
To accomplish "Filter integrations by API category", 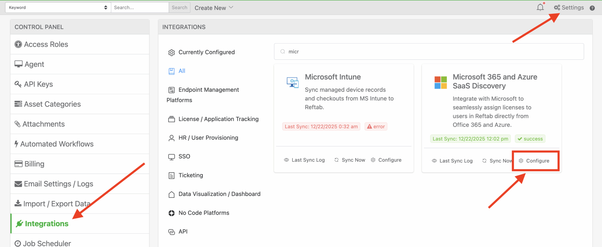I will click(178, 232).
